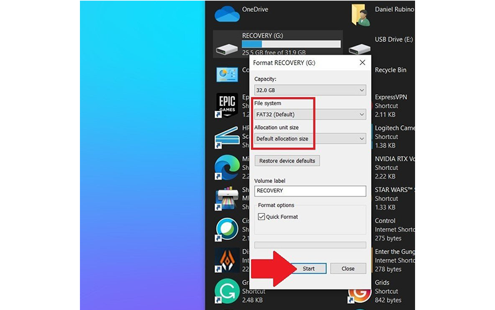The width and height of the screenshot is (495, 310).
Task: Open the Epic Games shortcut icon
Action: (227, 105)
